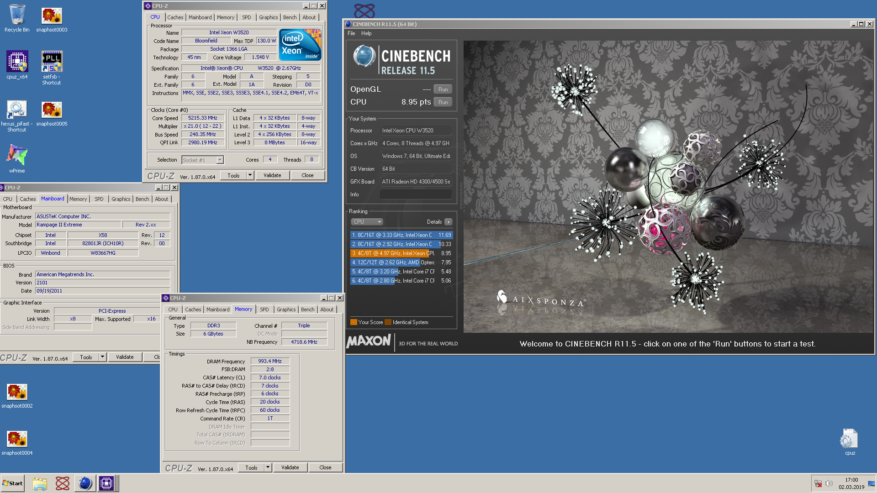Select ranking row 8C/16T @ 2.92 GHz

402,244
